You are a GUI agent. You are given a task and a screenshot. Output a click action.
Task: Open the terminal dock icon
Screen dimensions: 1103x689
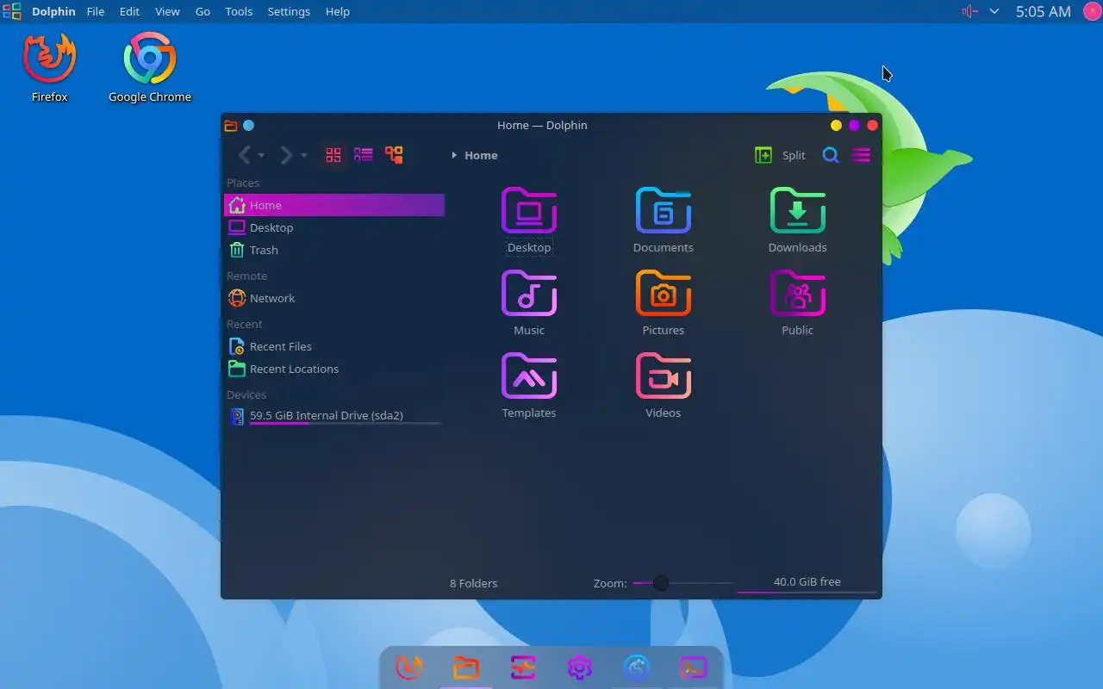pos(694,667)
